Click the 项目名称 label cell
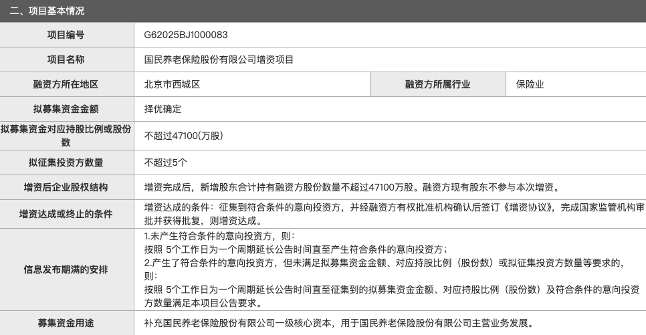The image size is (646, 335). pos(66,60)
